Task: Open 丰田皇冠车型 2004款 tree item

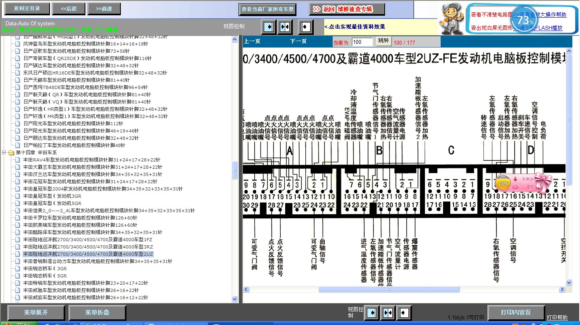Action: click(x=103, y=189)
